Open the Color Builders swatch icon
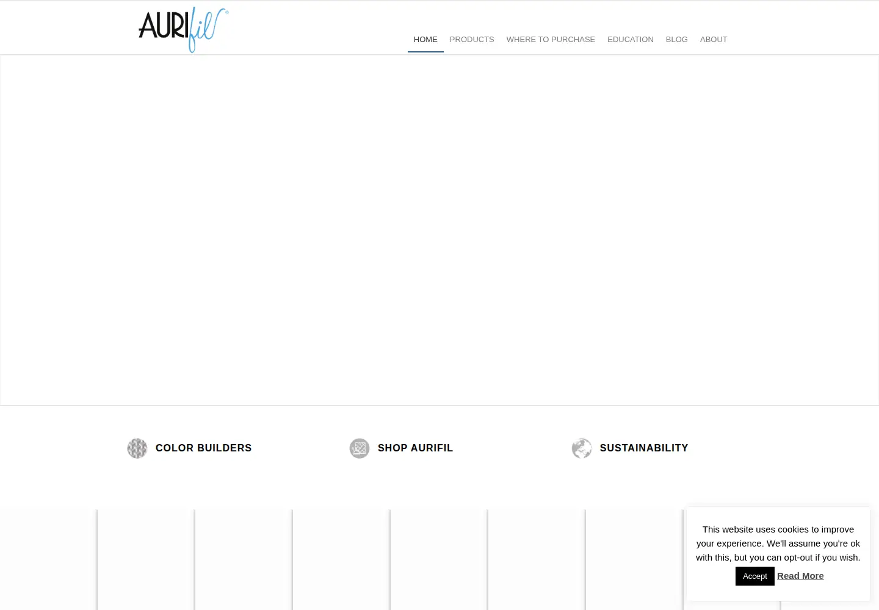Image resolution: width=879 pixels, height=610 pixels. click(x=137, y=448)
